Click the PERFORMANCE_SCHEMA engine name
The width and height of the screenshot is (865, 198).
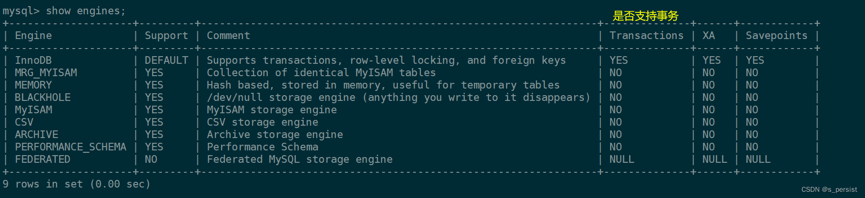(x=71, y=147)
